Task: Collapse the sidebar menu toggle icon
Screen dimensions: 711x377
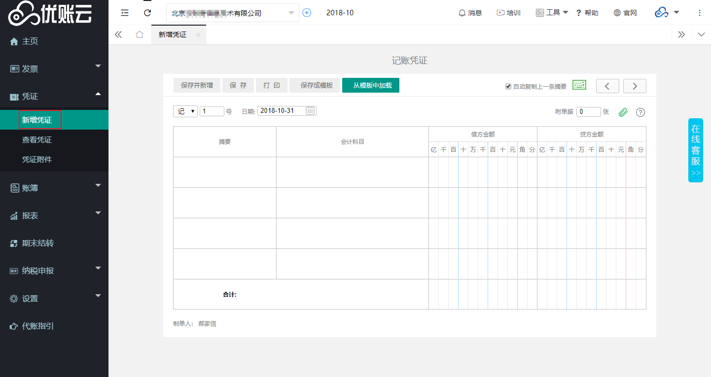Action: pyautogui.click(x=125, y=13)
